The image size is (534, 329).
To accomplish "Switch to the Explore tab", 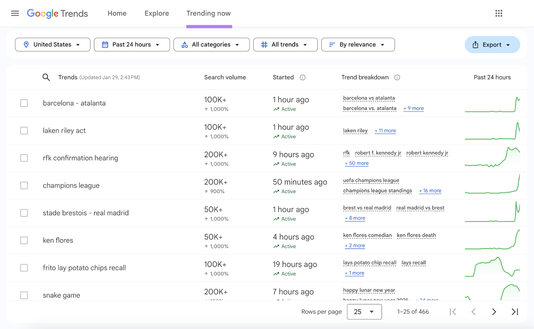I will pyautogui.click(x=157, y=13).
